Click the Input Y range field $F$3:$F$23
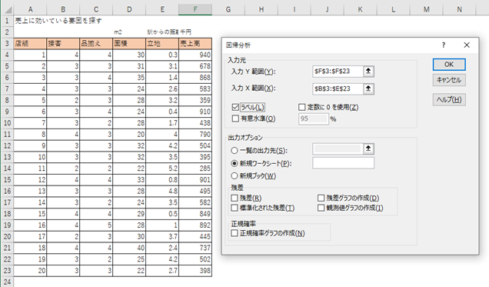Image resolution: width=489 pixels, height=287 pixels. click(x=338, y=72)
